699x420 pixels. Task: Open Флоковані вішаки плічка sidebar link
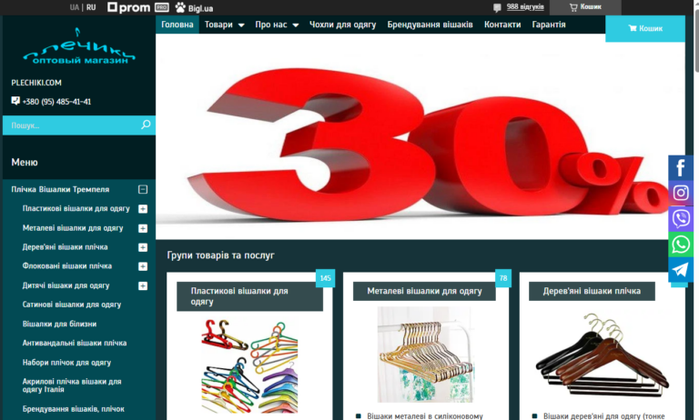[x=66, y=265]
